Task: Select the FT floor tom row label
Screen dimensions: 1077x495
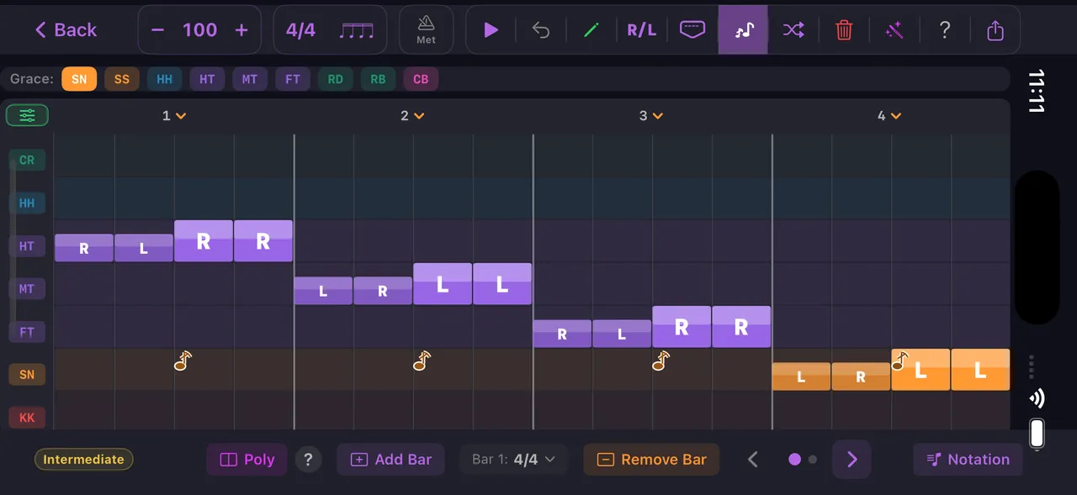Action: point(27,332)
